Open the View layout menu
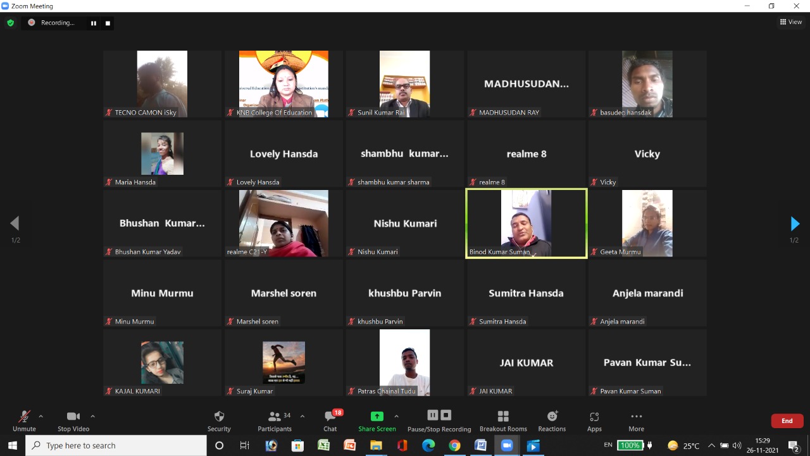The width and height of the screenshot is (810, 456). (791, 22)
